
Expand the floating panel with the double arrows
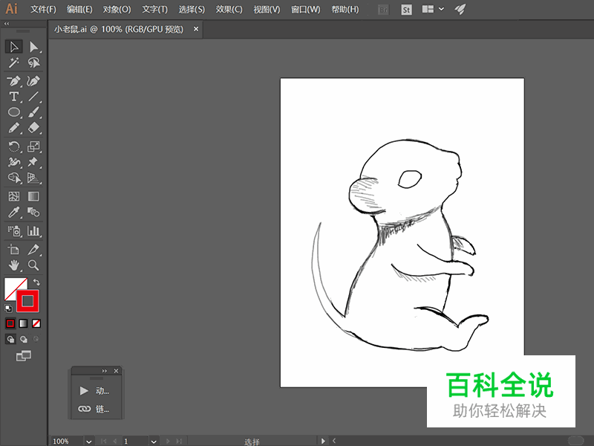click(104, 370)
